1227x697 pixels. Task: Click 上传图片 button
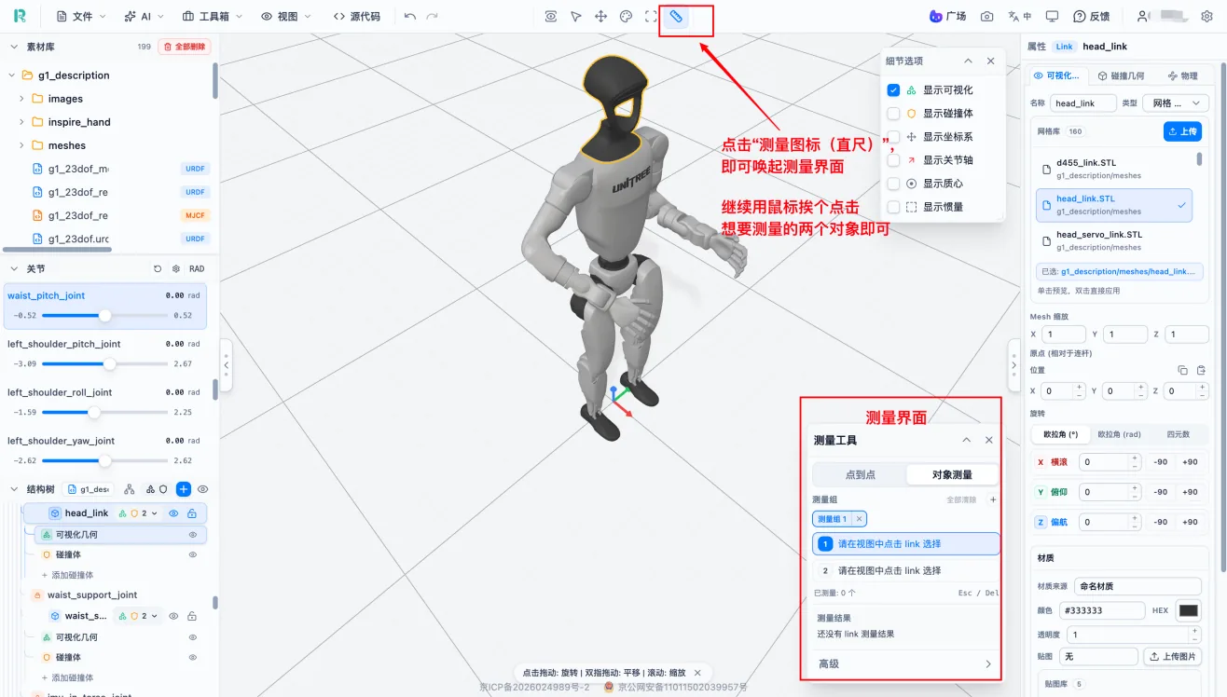1172,657
